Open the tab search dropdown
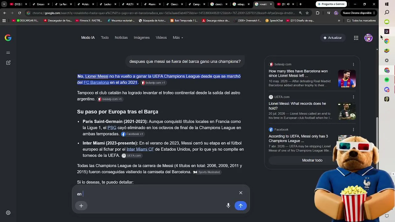 coord(4,4)
